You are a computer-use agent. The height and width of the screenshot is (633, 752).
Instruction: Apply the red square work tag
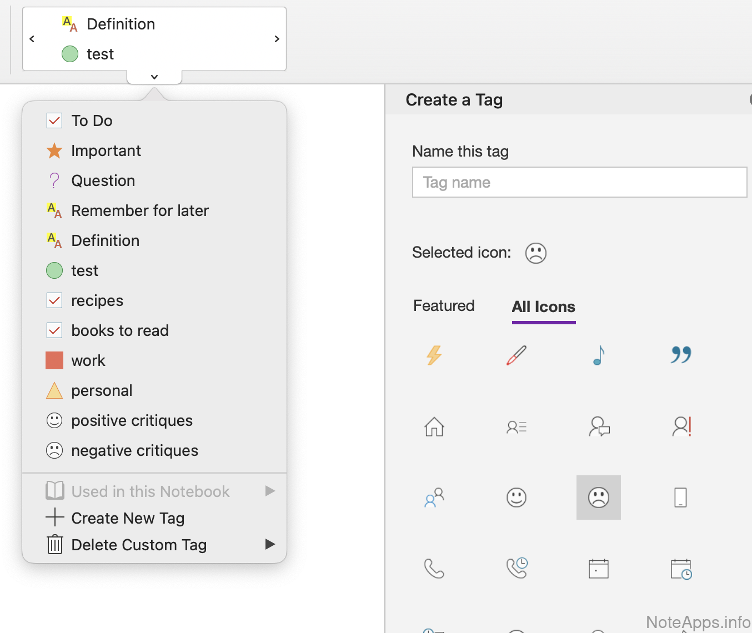pyautogui.click(x=88, y=361)
